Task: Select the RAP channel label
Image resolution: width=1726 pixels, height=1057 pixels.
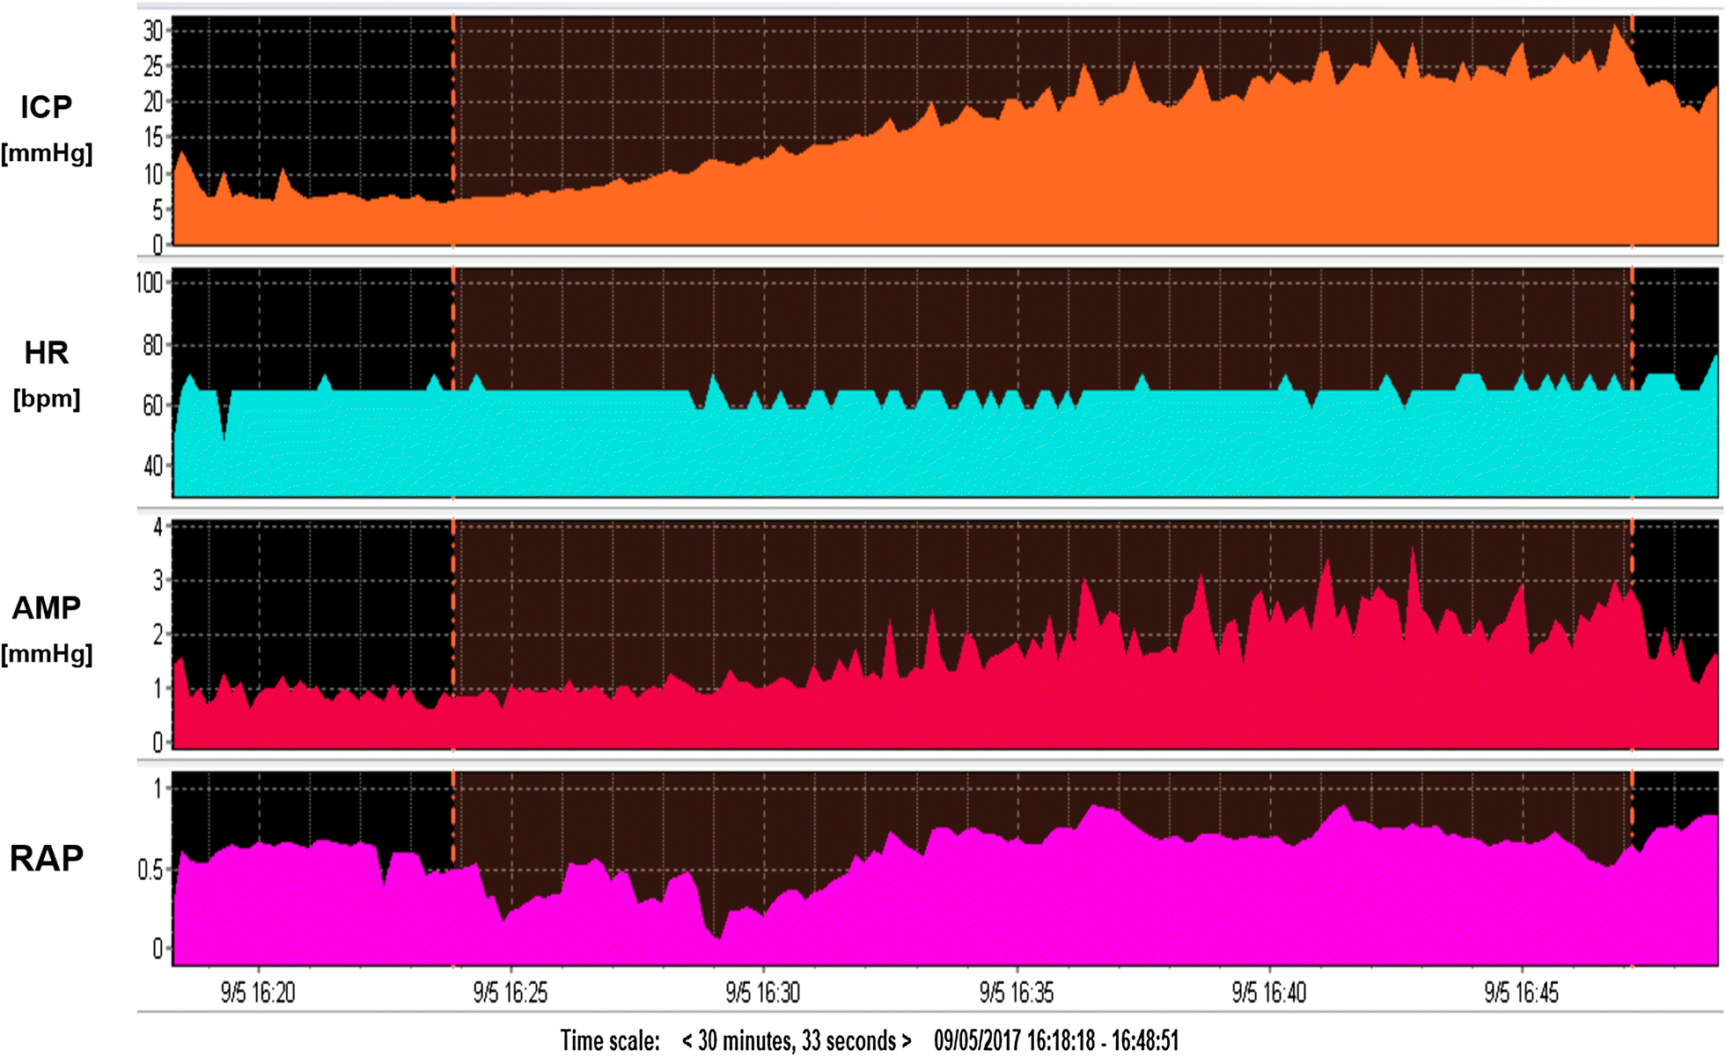Action: coord(46,858)
